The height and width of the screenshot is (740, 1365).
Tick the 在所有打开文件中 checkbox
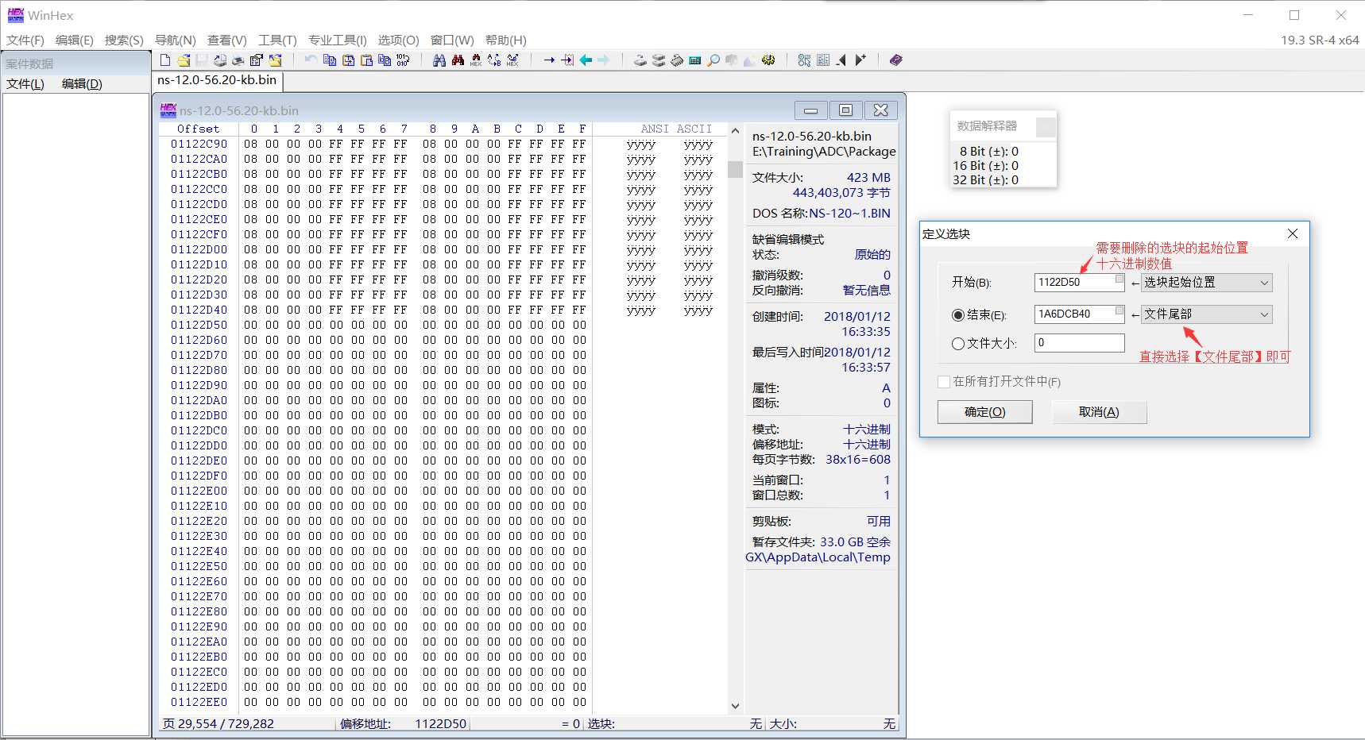944,382
